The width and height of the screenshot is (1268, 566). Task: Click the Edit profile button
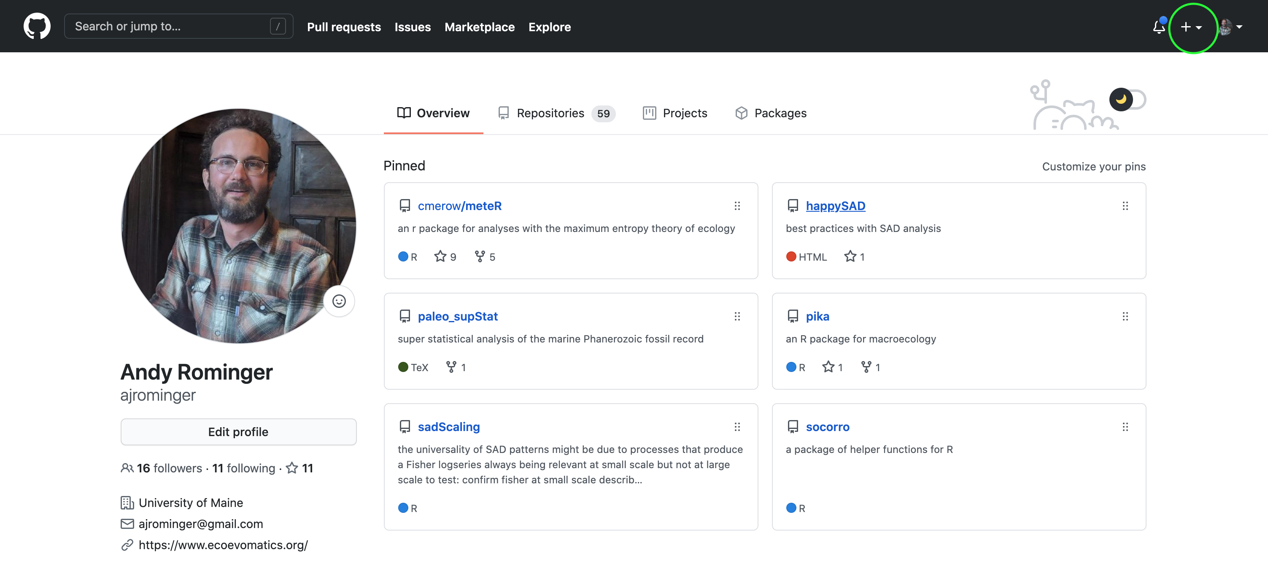(238, 431)
